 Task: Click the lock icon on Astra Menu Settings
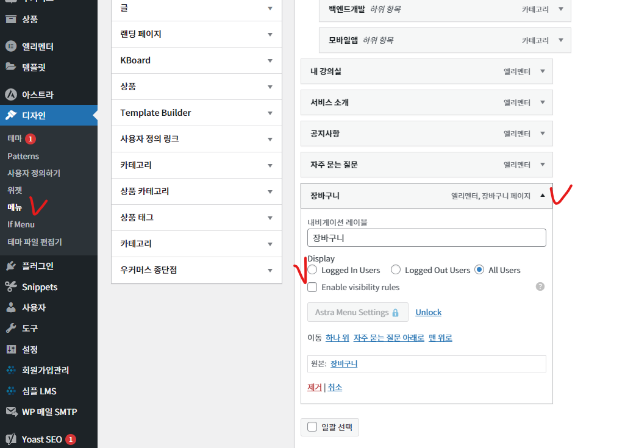click(395, 313)
